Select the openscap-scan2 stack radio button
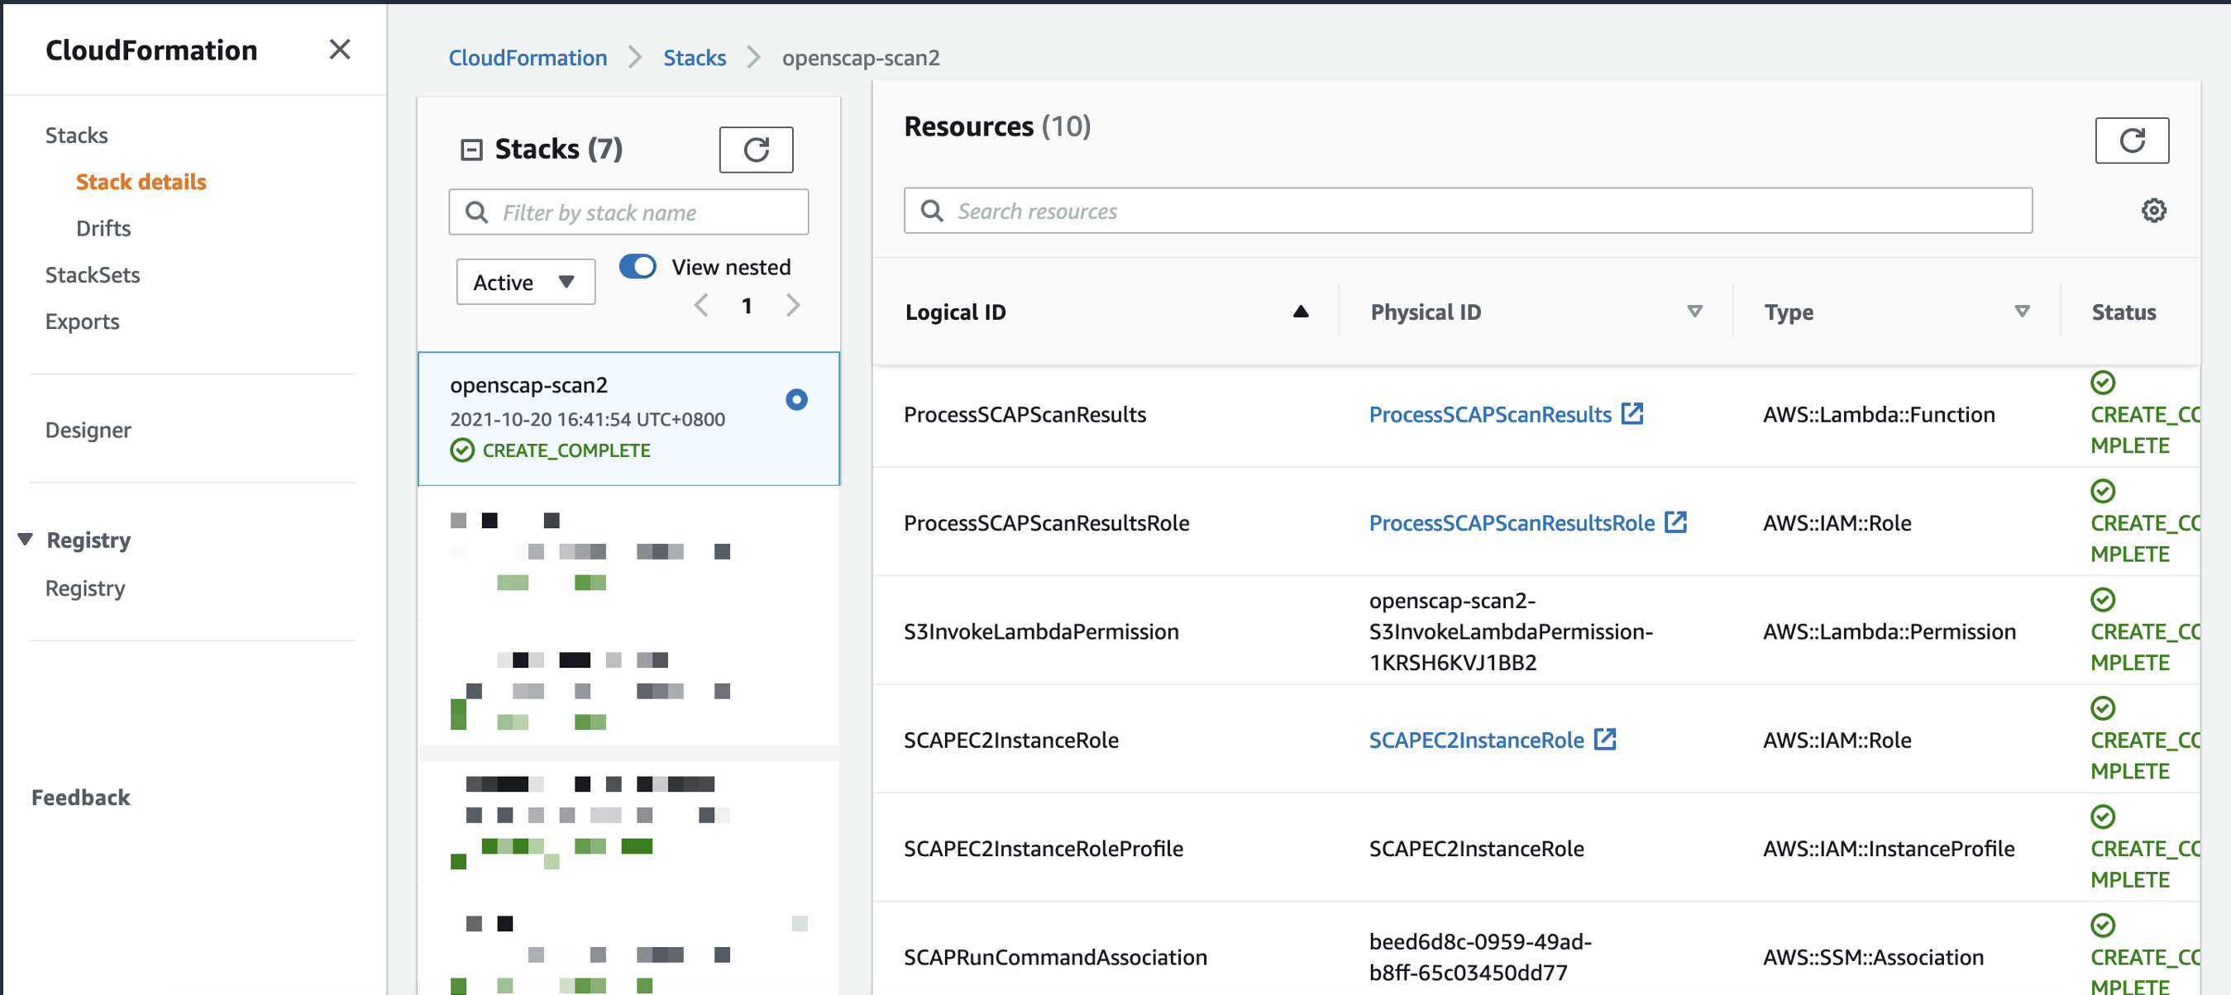The height and width of the screenshot is (995, 2231). (x=796, y=400)
